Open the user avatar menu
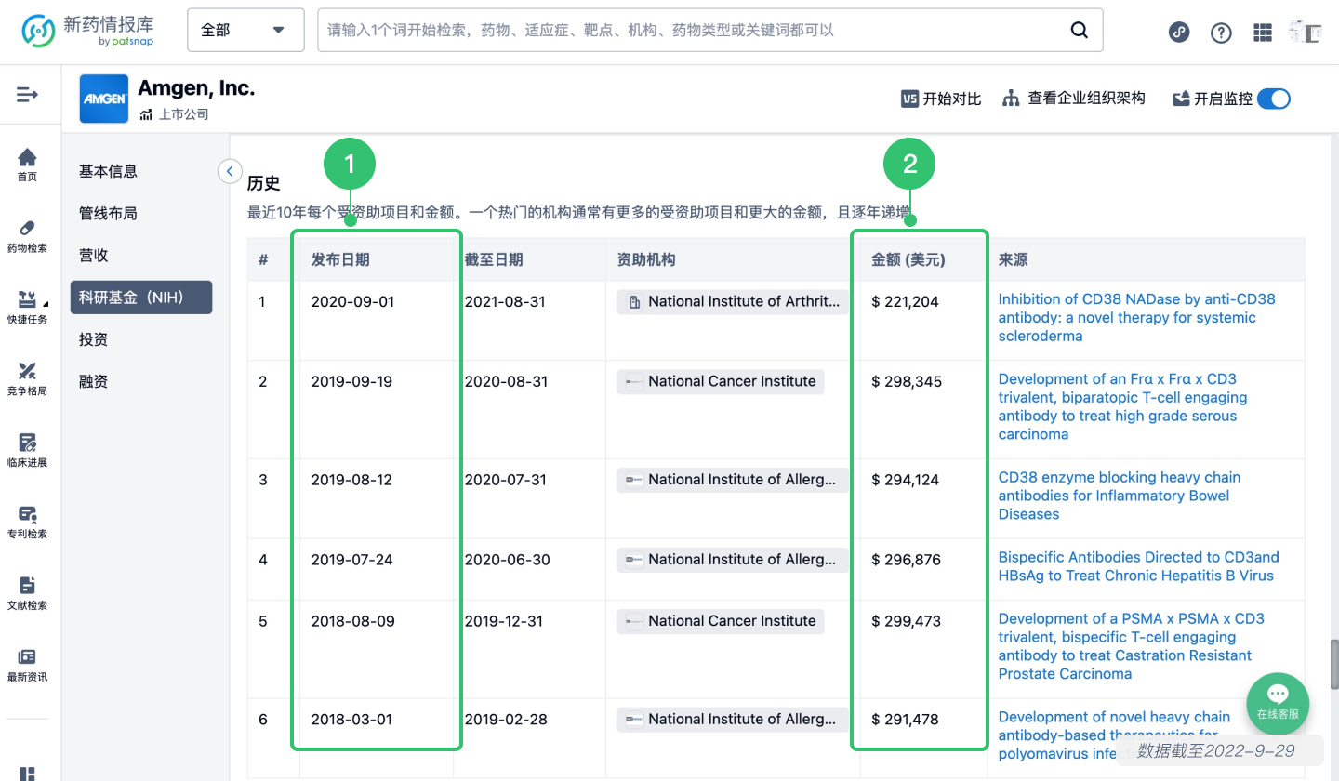 (x=1305, y=32)
